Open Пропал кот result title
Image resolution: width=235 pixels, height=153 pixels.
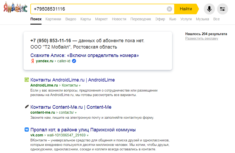[83, 130]
